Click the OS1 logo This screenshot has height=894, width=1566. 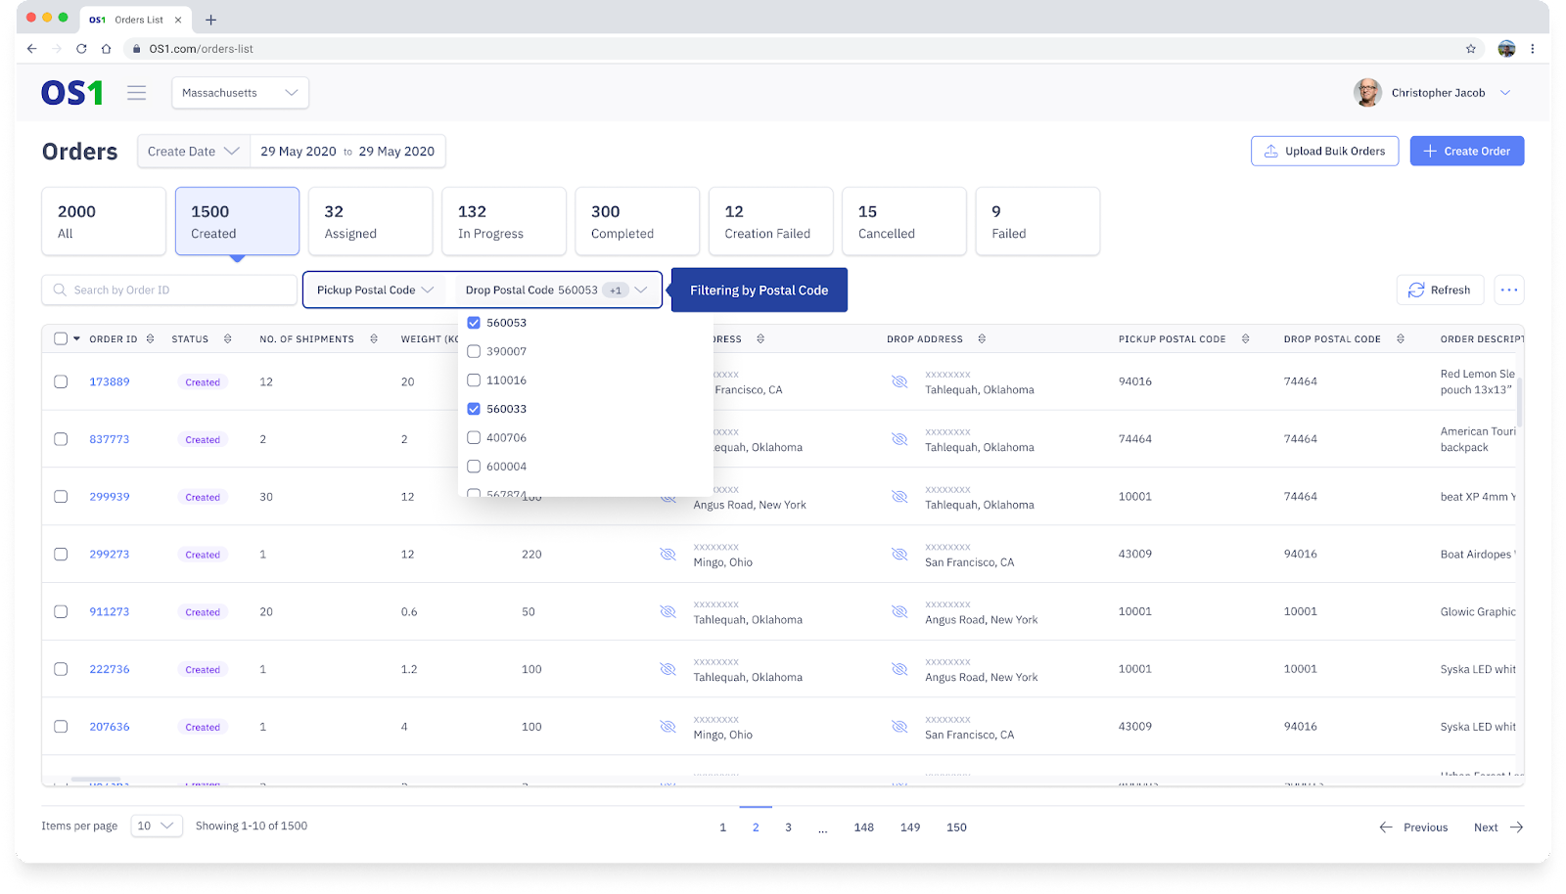point(71,93)
